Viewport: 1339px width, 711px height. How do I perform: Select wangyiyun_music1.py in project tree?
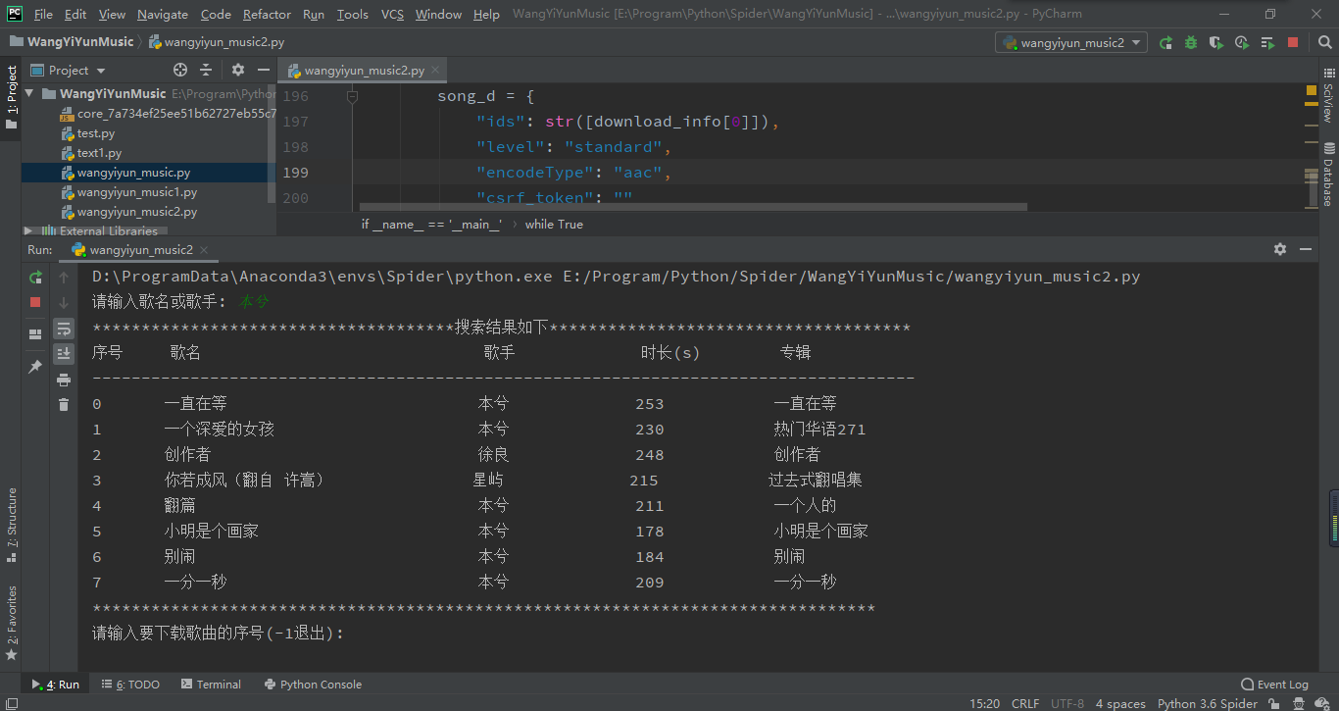tap(137, 192)
